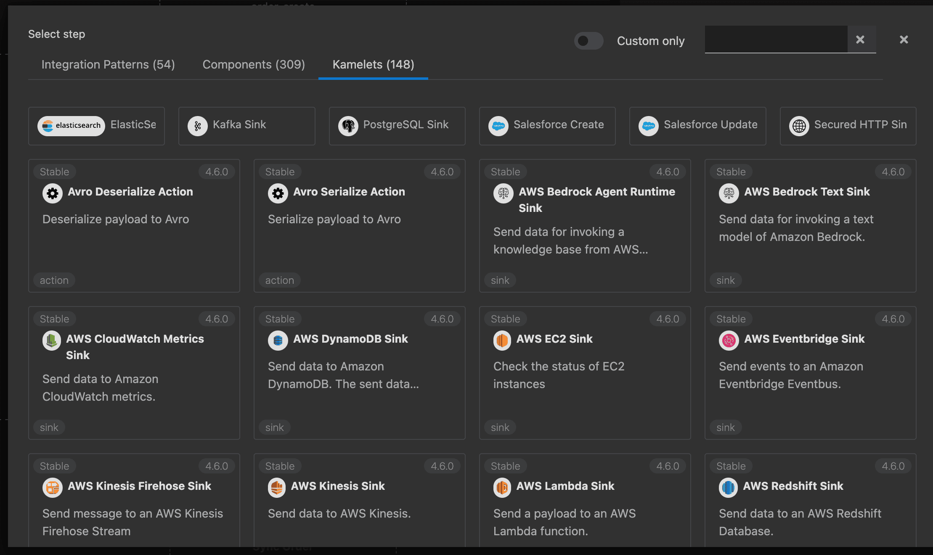Click the AWS DynamoDB Sink icon
Image resolution: width=933 pixels, height=555 pixels.
tap(278, 341)
